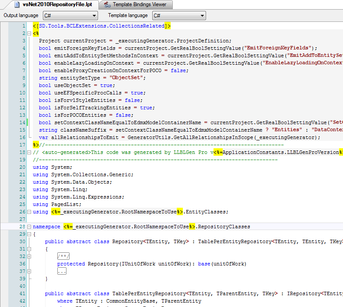Click line number 14 in the gutter
The image size is (343, 307).
click(x=22, y=122)
